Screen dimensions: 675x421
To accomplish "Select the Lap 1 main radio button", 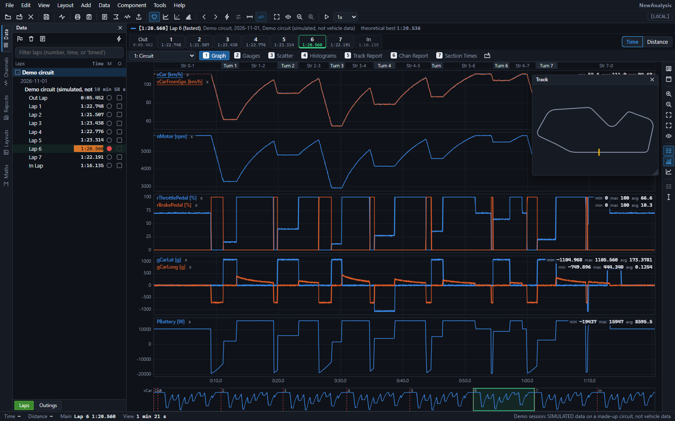I will coord(109,106).
